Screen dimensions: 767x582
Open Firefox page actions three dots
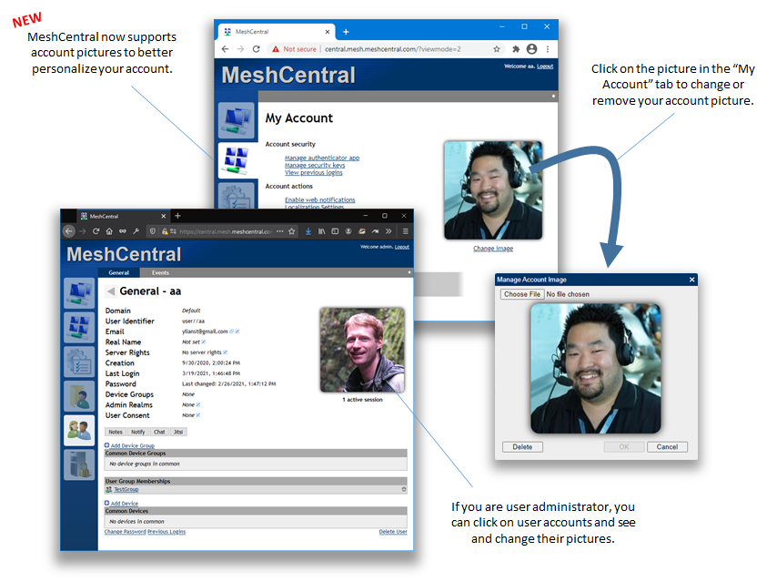coord(280,231)
